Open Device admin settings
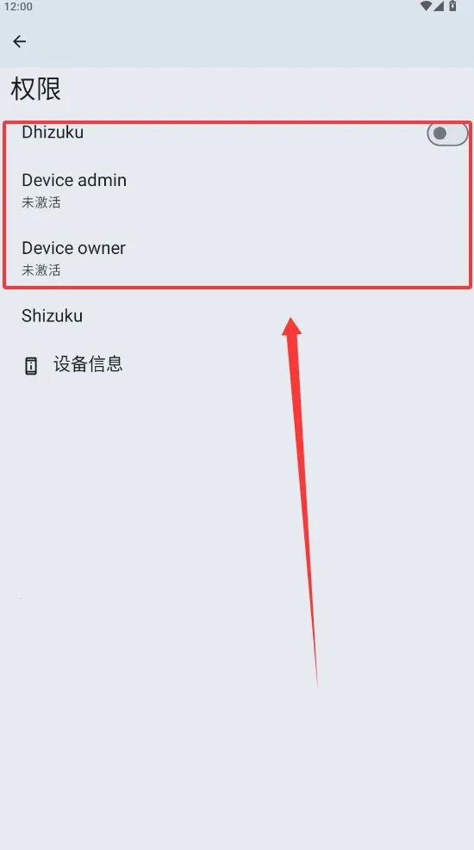The width and height of the screenshot is (474, 850). 237,190
